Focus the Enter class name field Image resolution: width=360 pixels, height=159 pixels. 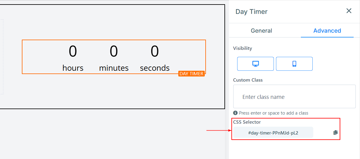294,97
